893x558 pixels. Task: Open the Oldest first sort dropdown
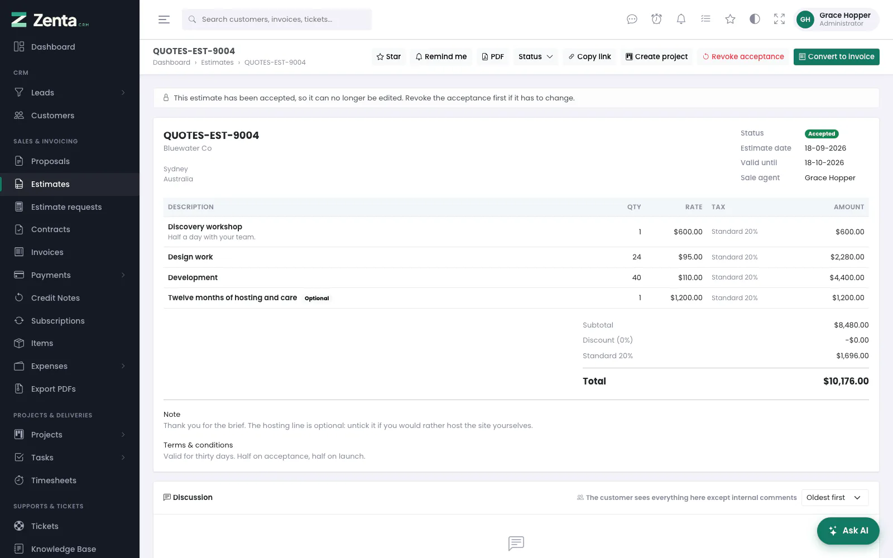point(835,498)
